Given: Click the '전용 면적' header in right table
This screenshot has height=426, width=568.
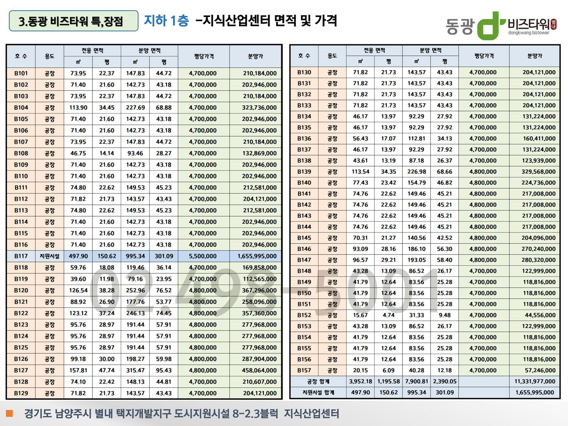Looking at the screenshot, I should [x=375, y=50].
